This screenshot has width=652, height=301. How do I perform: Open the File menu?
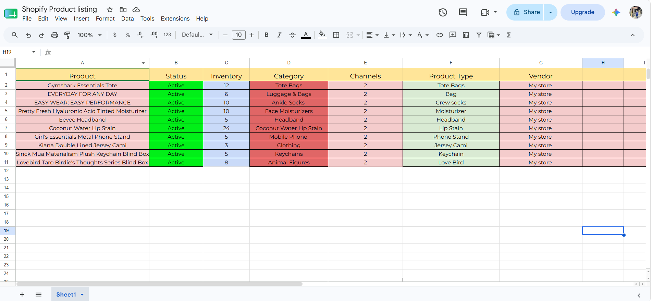click(27, 18)
